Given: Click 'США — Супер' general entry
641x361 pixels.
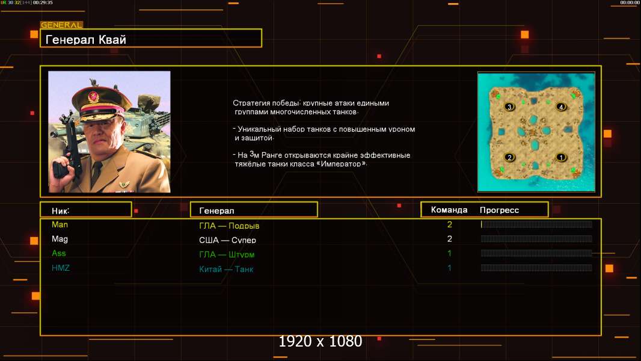Looking at the screenshot, I should (227, 239).
